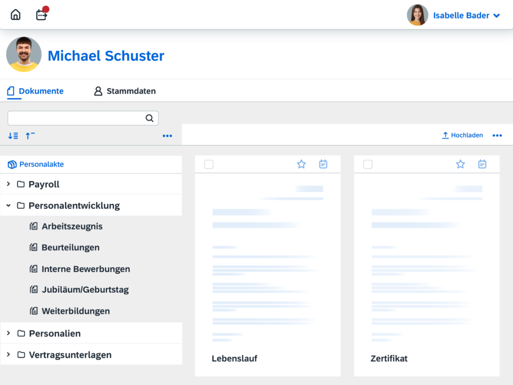Select the Weiterbildungen category

point(76,311)
